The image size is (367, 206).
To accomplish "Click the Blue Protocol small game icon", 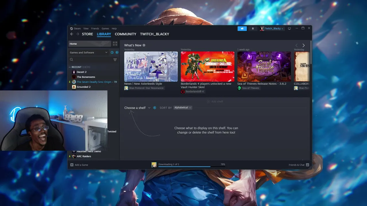I will 126,88.
